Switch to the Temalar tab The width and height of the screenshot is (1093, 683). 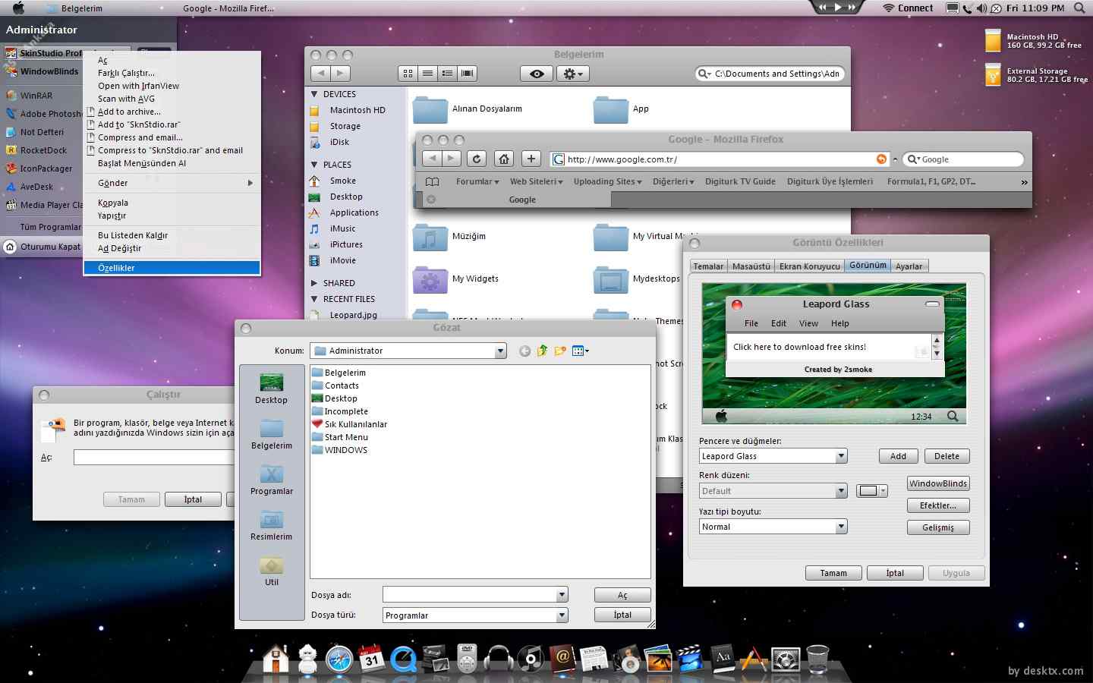click(708, 266)
